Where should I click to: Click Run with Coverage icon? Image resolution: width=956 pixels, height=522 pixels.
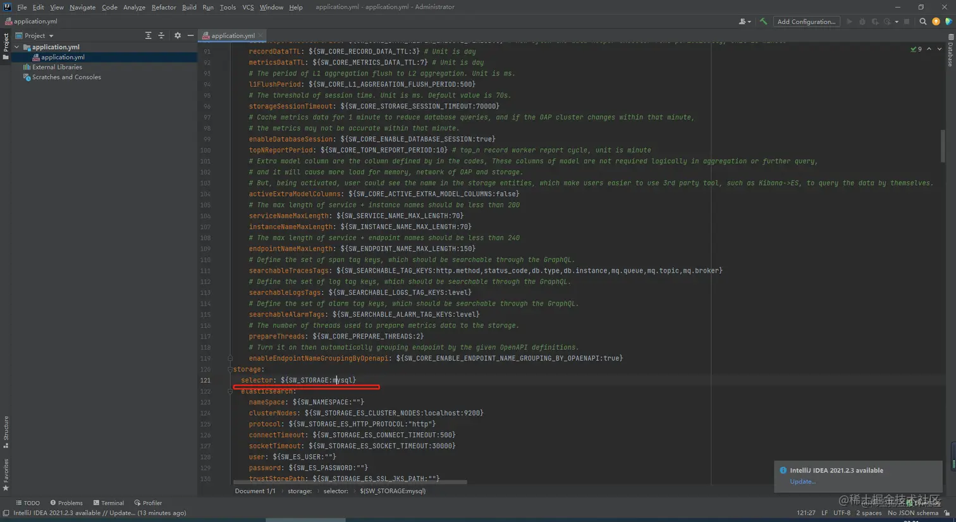(x=875, y=22)
